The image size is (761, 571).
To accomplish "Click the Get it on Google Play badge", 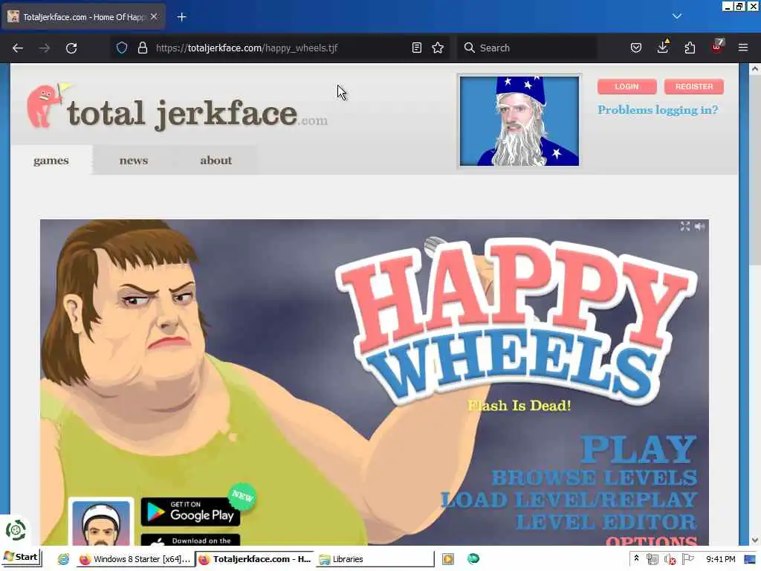I will (190, 512).
